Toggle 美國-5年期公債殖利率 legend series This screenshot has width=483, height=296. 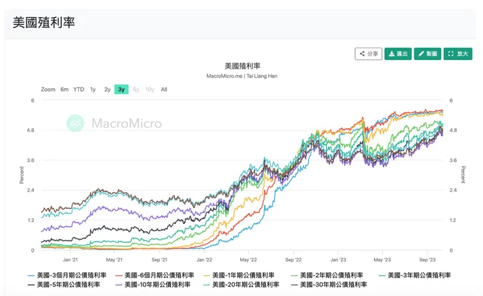click(x=64, y=284)
